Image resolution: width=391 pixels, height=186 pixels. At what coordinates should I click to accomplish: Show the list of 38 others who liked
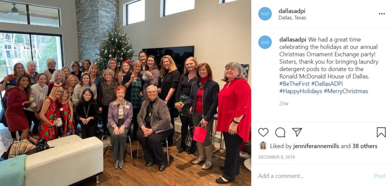(365, 146)
